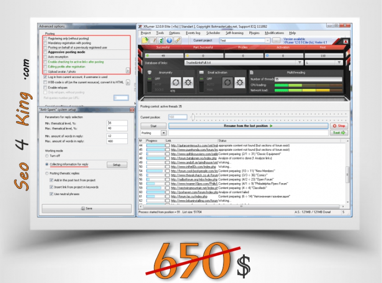
Task: Select Collecting information for reply radio
Action: pos(47,164)
